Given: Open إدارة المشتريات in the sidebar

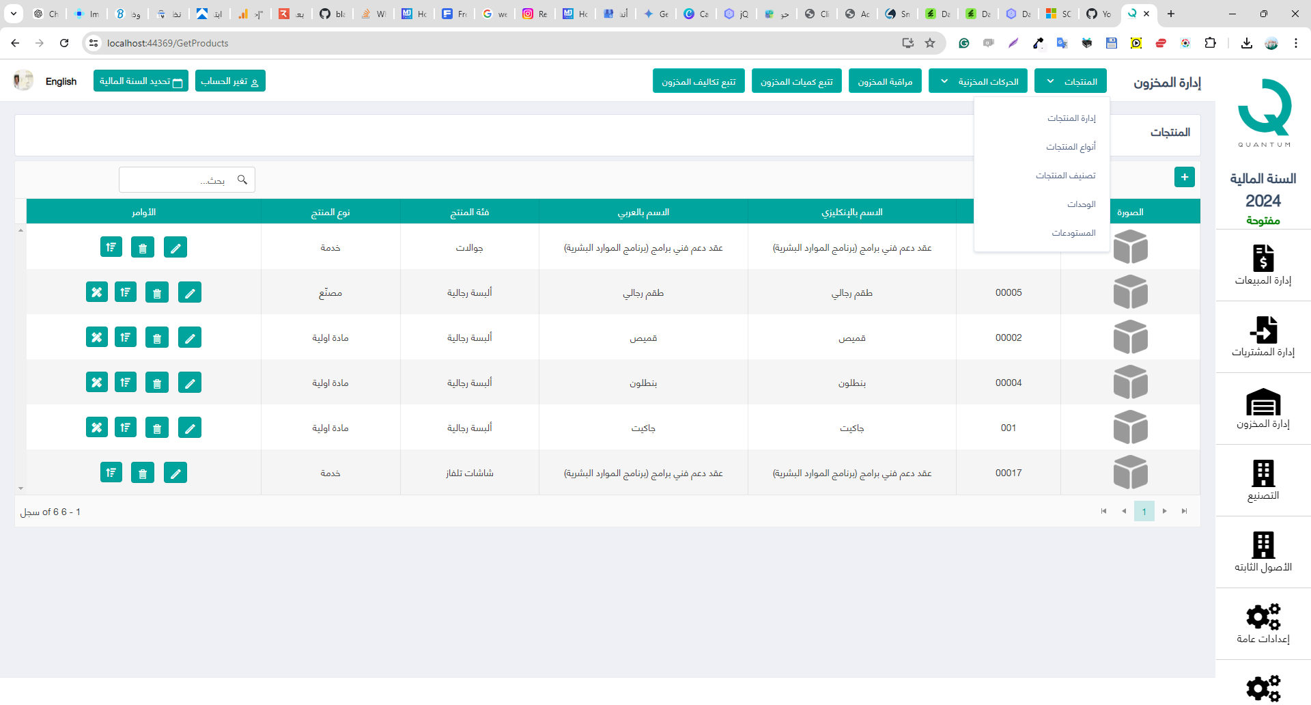Looking at the screenshot, I should point(1263,337).
